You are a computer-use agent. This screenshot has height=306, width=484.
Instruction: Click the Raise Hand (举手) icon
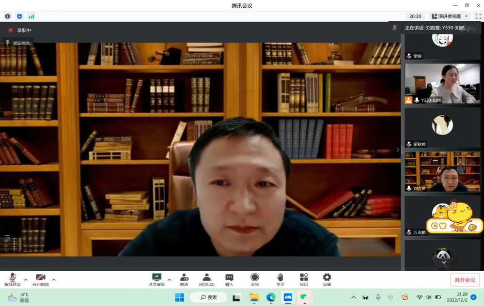pyautogui.click(x=280, y=279)
